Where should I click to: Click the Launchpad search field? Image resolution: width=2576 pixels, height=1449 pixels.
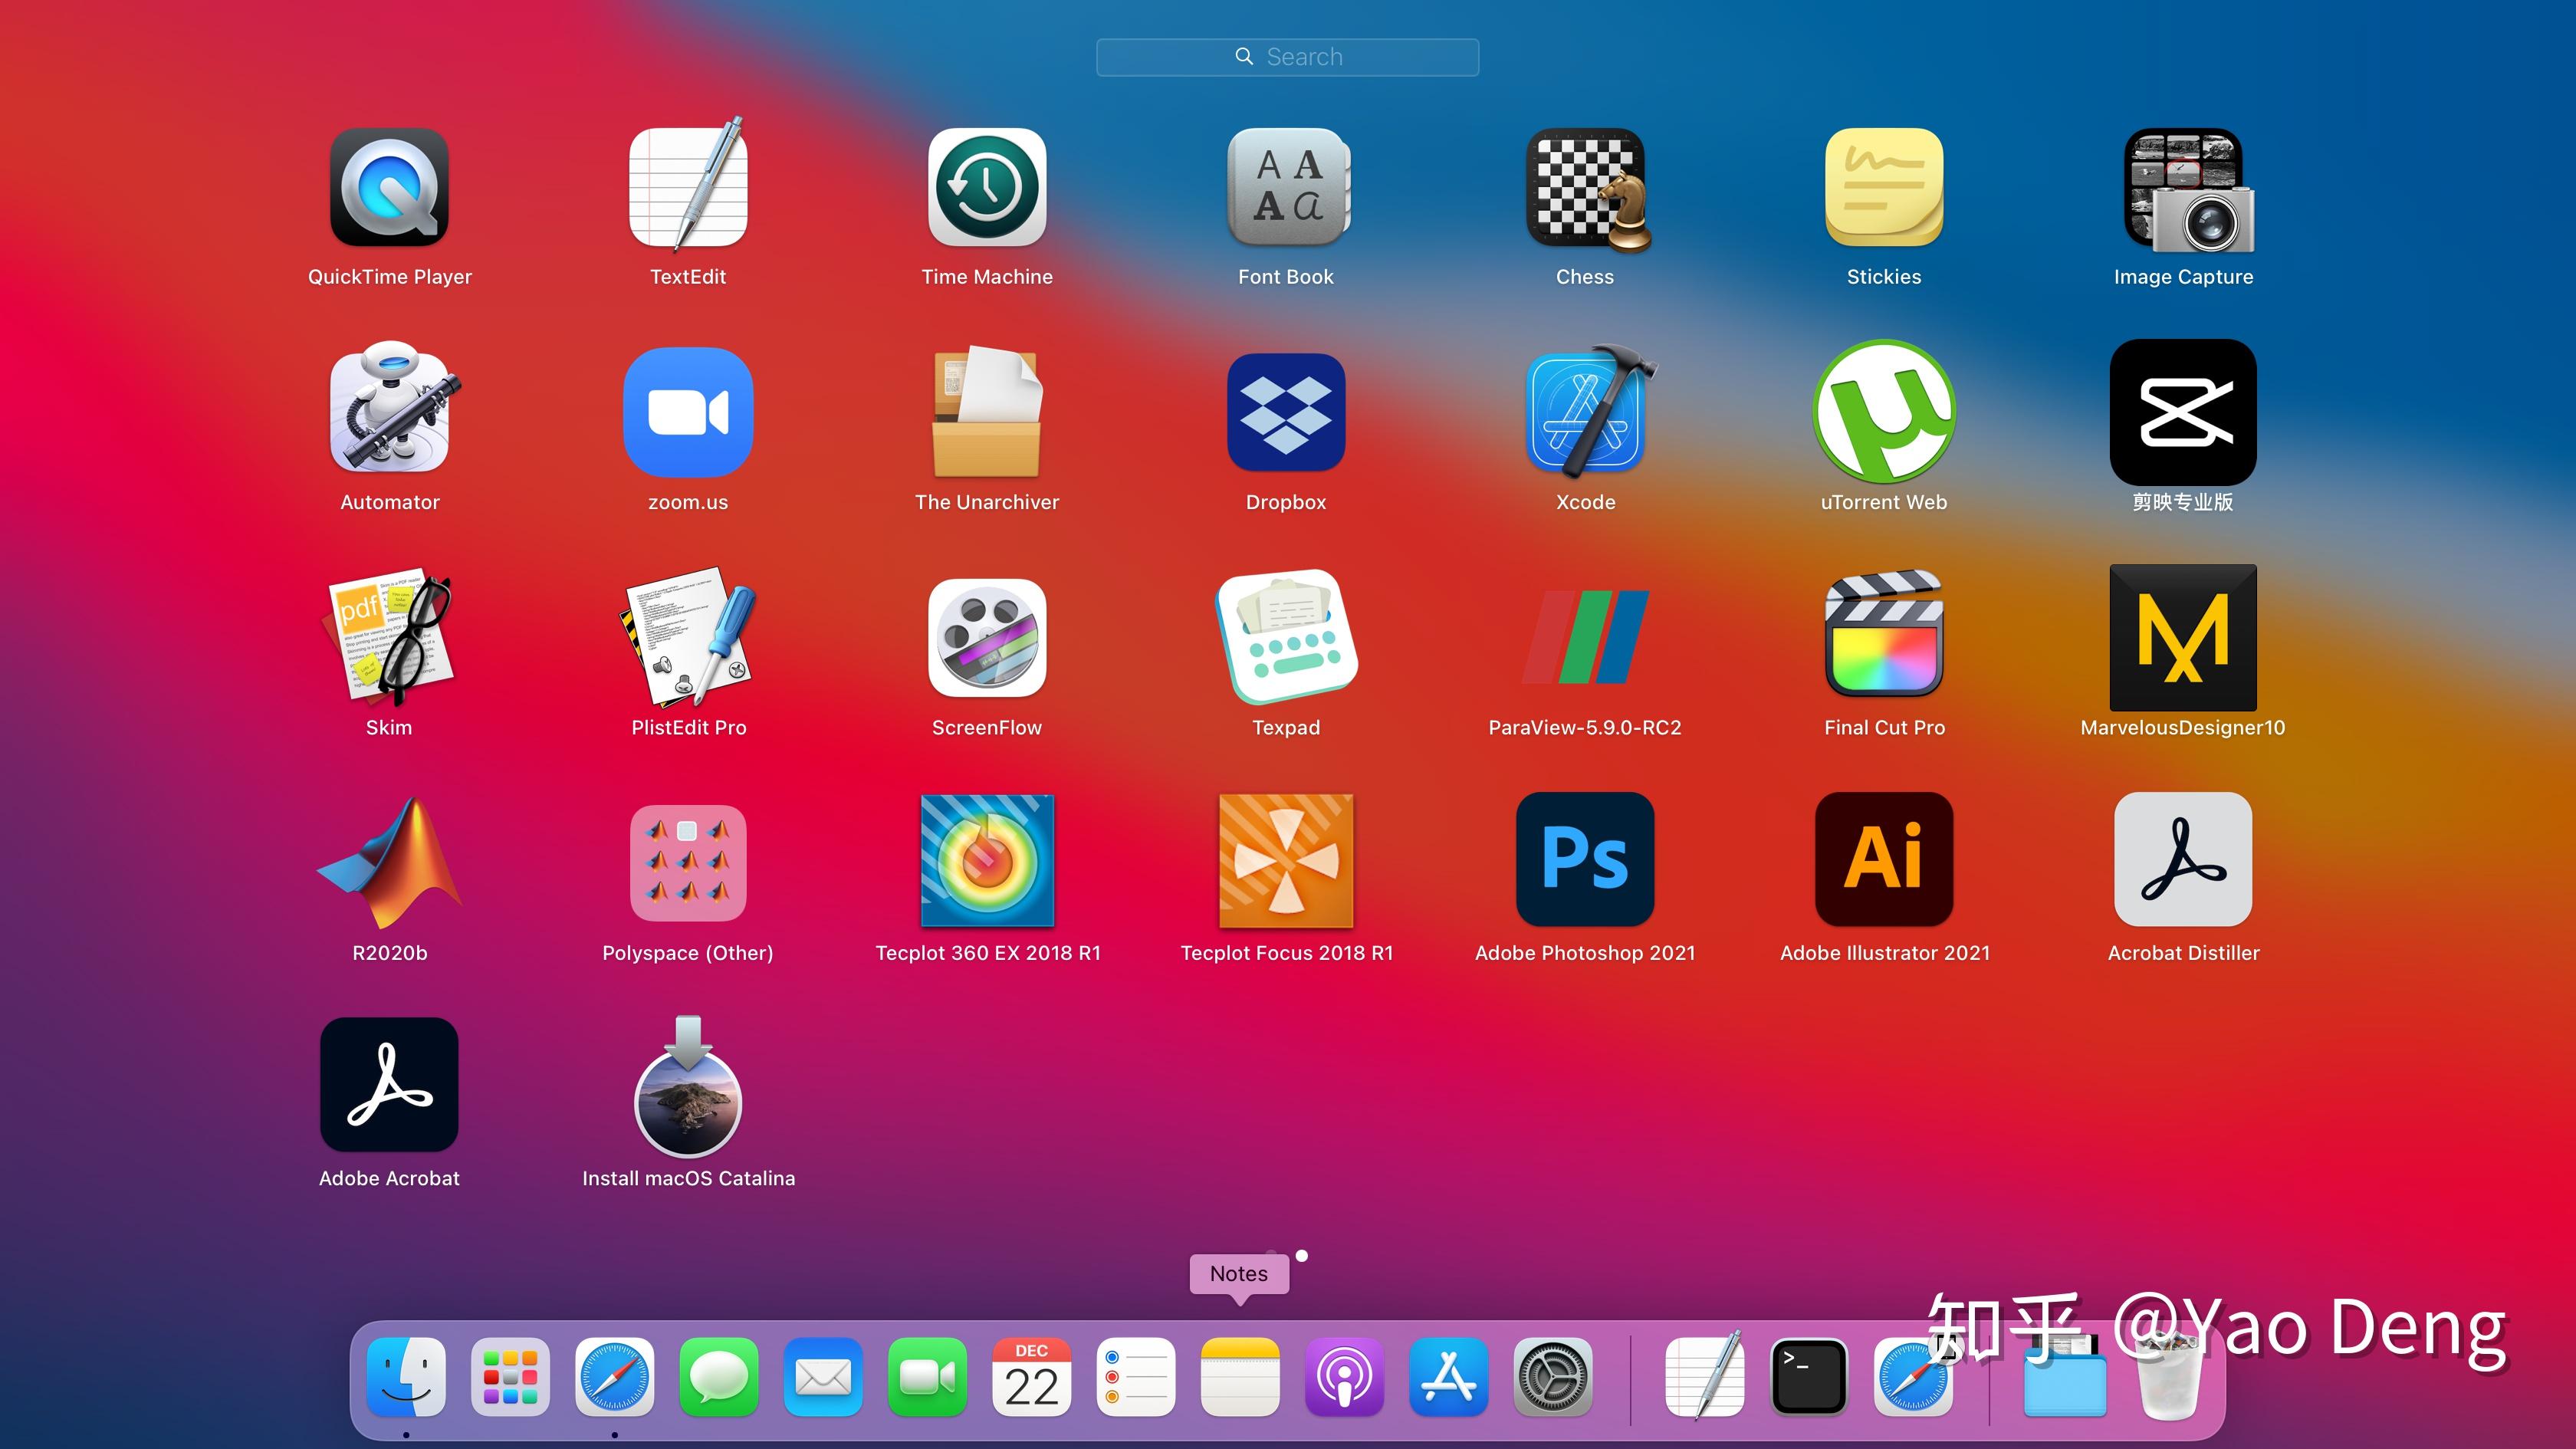(1287, 57)
